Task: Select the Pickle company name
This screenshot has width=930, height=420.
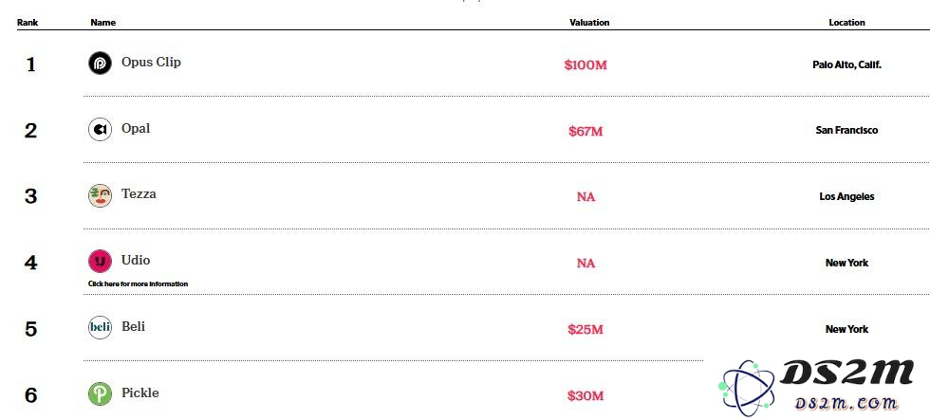Action: pyautogui.click(x=140, y=393)
